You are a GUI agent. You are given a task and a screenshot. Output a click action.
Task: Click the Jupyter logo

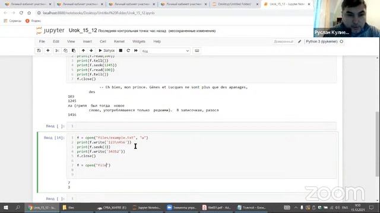[x=50, y=31]
